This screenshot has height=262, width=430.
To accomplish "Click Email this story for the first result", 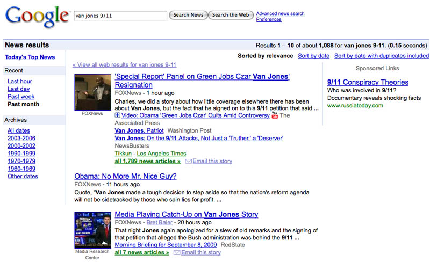I will pyautogui.click(x=212, y=161).
